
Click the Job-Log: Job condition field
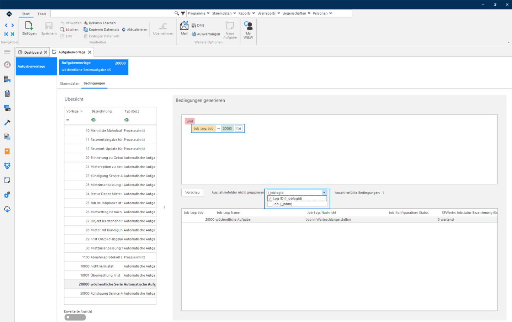tap(203, 128)
